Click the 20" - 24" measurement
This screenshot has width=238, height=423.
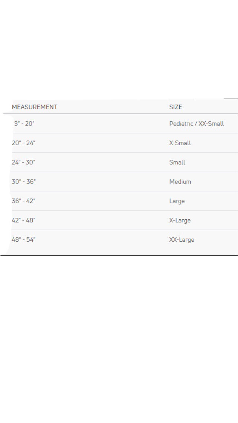[x=23, y=143]
